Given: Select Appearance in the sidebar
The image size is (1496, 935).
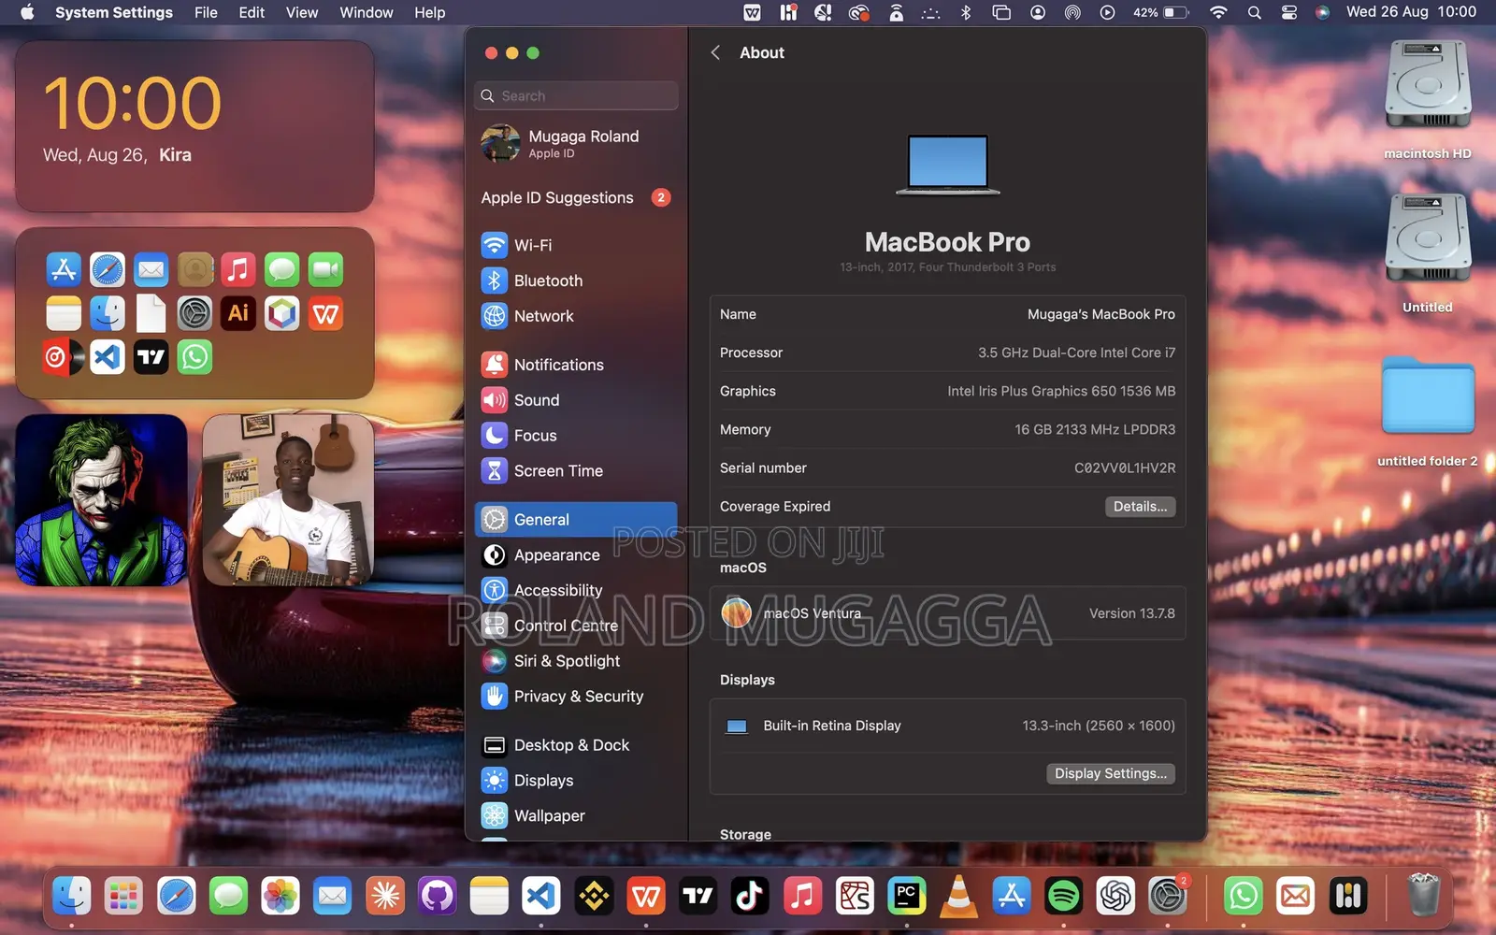Looking at the screenshot, I should click(576, 555).
